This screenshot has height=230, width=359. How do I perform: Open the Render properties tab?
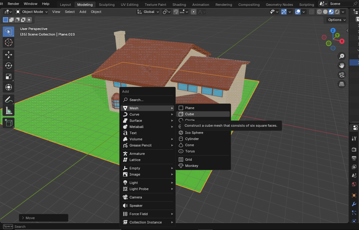click(x=354, y=149)
